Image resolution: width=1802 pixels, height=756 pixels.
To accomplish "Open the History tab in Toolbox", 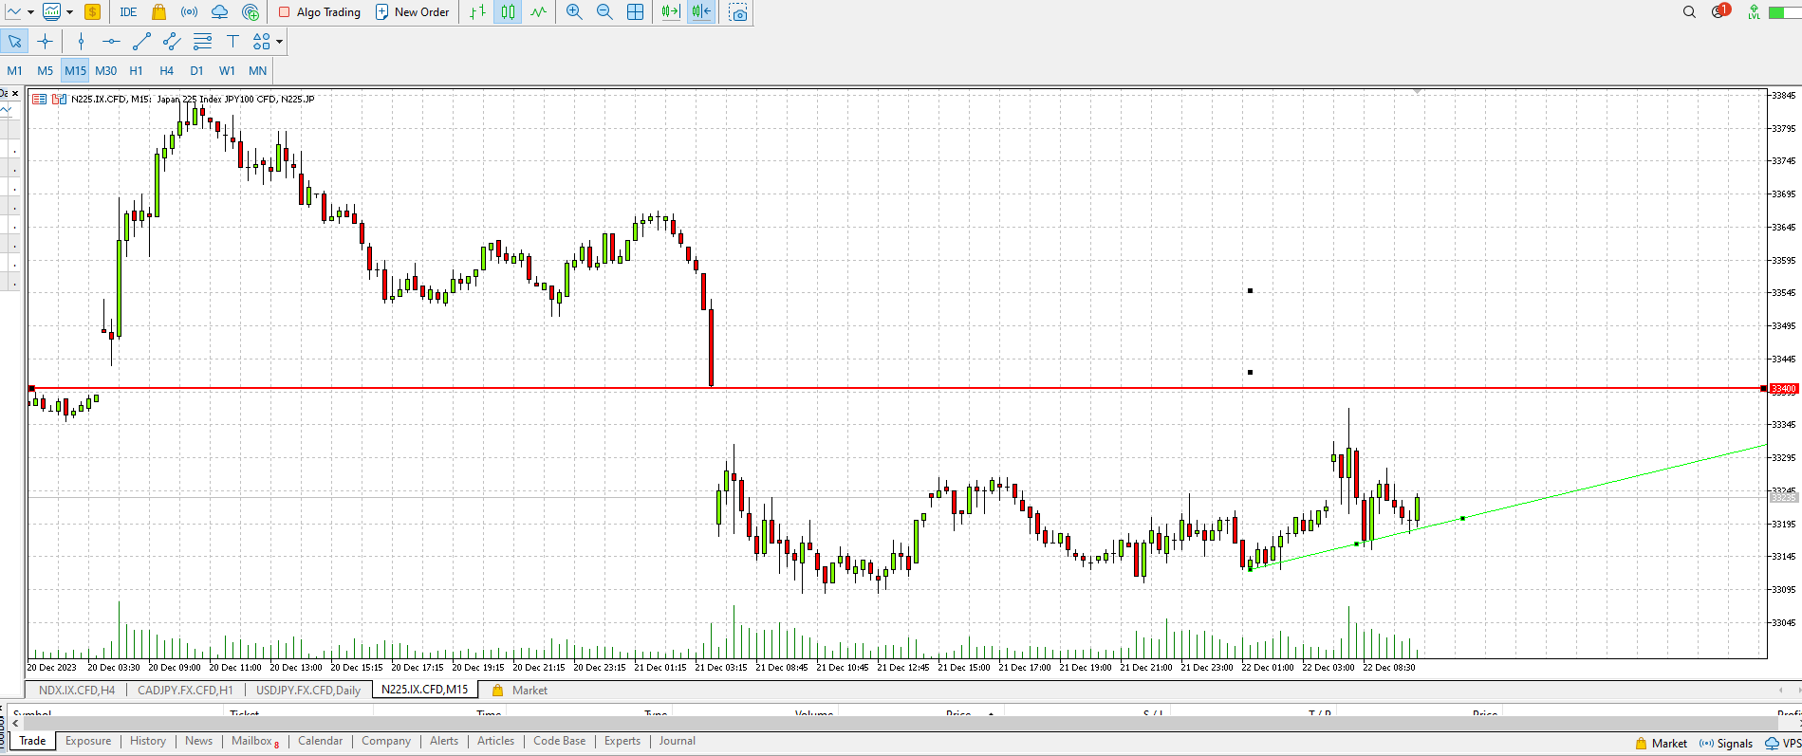I will pos(147,742).
